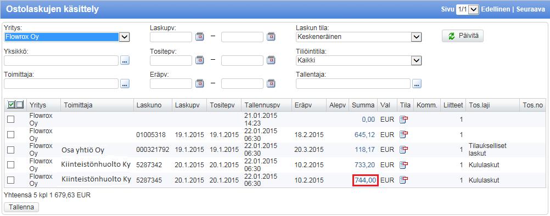The image size is (550, 216).
Task: Sort table by Laskuno column header
Action: [x=149, y=105]
